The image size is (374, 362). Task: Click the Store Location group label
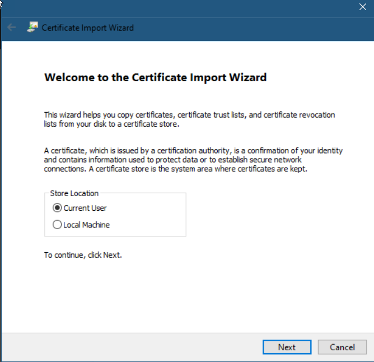[x=74, y=193]
